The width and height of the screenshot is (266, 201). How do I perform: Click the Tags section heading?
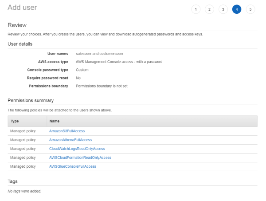click(x=13, y=181)
